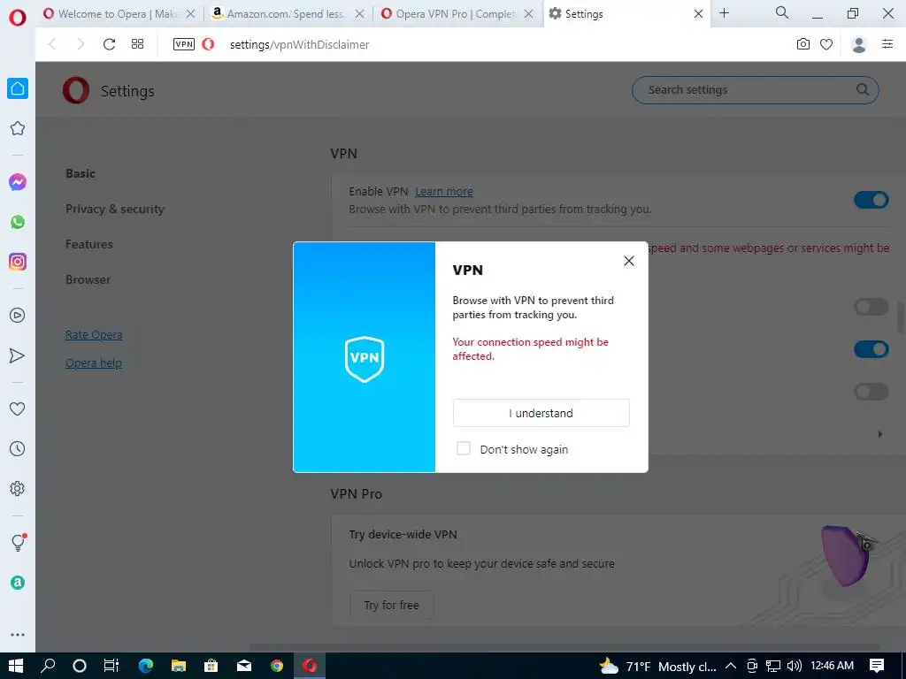
Task: Open Speed Dial tiles from toolbar
Action: [x=137, y=44]
